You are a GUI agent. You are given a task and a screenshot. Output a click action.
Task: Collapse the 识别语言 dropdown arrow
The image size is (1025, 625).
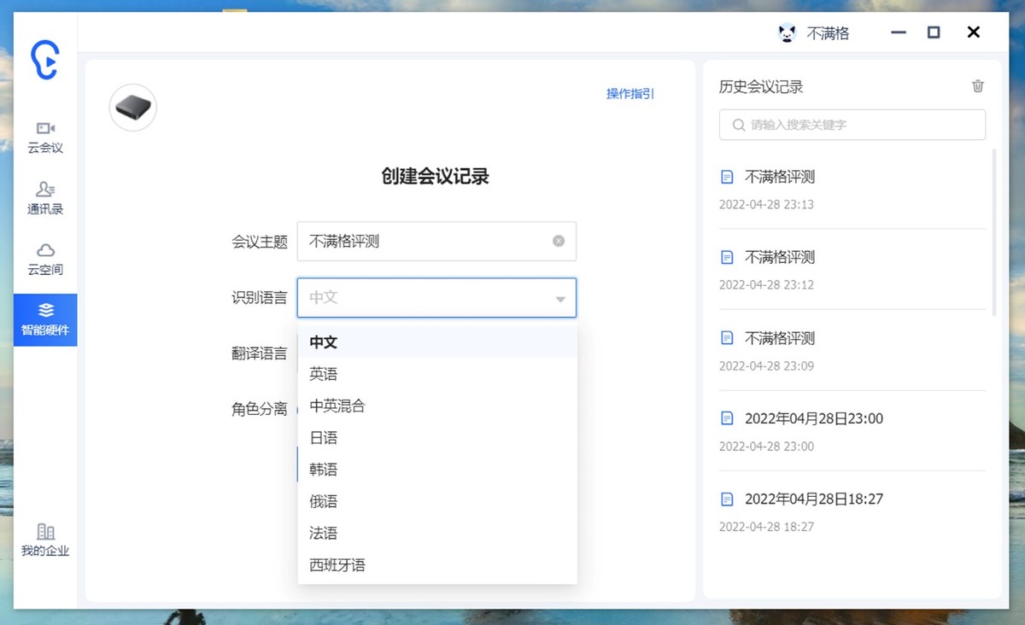559,298
